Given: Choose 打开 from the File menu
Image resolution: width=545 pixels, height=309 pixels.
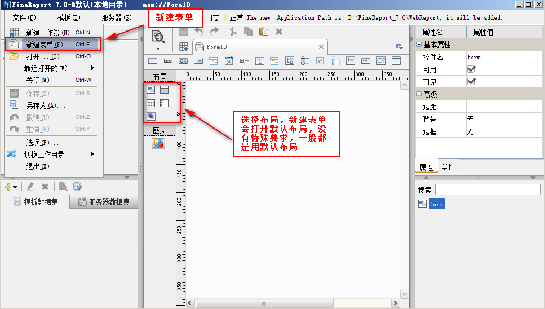Looking at the screenshot, I should click(54, 56).
